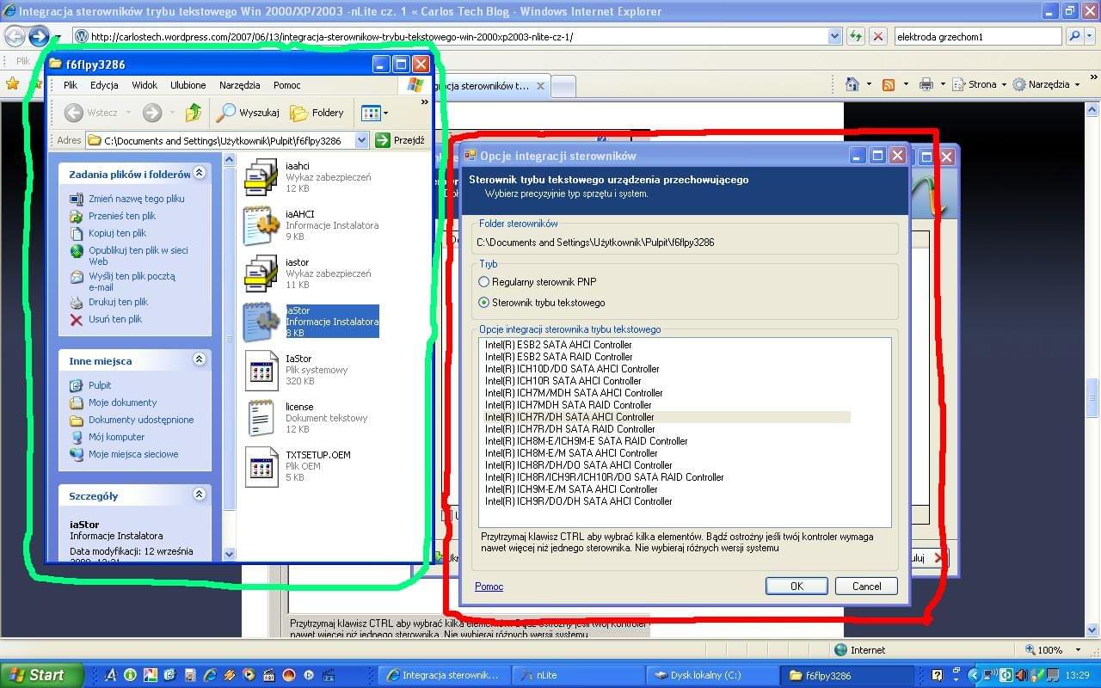Switch to Dysk lokalny (C:) taskbar button
The image size is (1101, 688).
(x=713, y=675)
